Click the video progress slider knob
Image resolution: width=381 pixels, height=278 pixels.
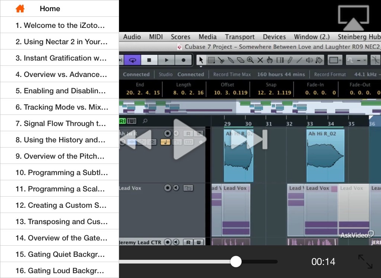[x=236, y=262]
